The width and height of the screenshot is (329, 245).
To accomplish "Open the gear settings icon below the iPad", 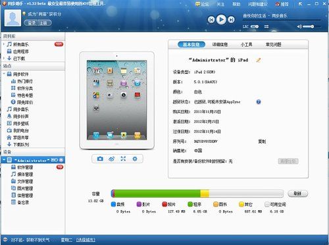I will point(135,159).
